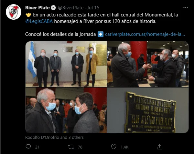Click the Rodolfo D'Onofrio and 3 others tag
Viewport: 194px width, 154px height.
pyautogui.click(x=54, y=137)
